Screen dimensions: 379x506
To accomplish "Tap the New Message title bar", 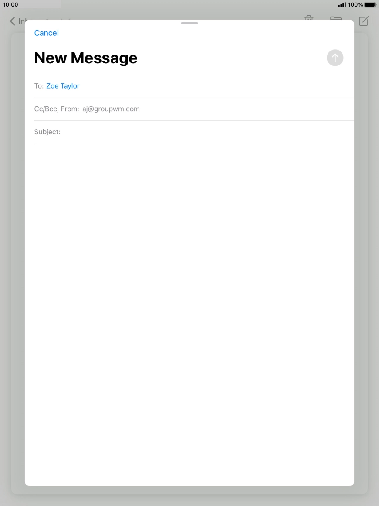I will click(85, 58).
